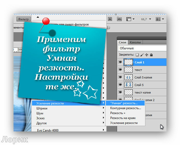This screenshot has width=180, height=145.
Task: Launch Bridge via the Br icon
Action: (110, 19)
